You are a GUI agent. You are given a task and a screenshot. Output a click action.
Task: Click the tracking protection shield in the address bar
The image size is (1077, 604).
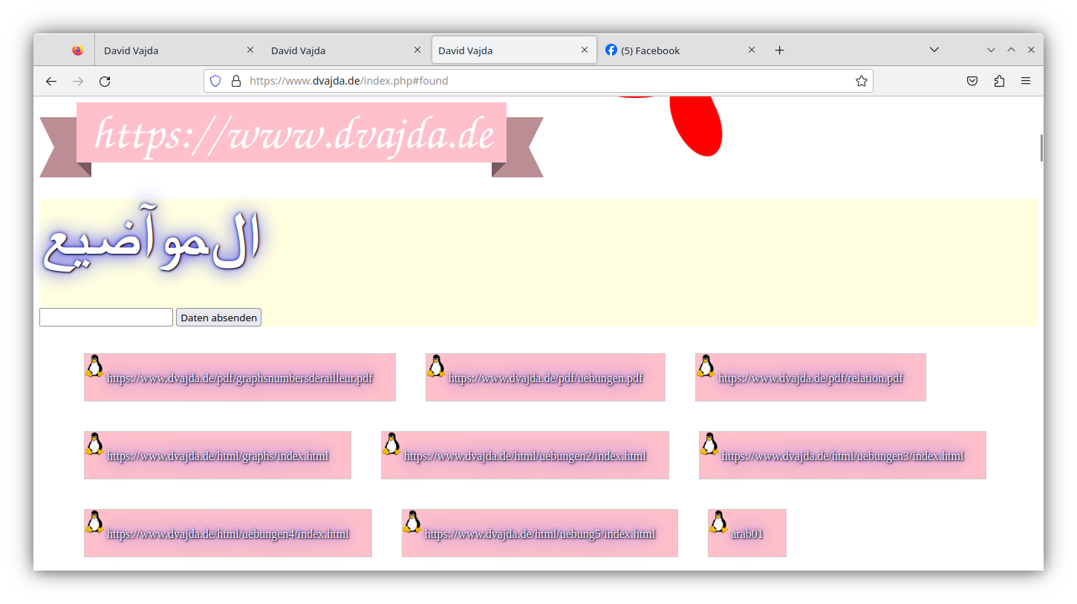[215, 81]
